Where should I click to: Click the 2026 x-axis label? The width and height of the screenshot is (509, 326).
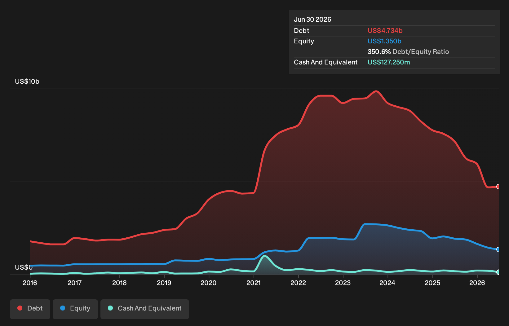[x=477, y=283]
